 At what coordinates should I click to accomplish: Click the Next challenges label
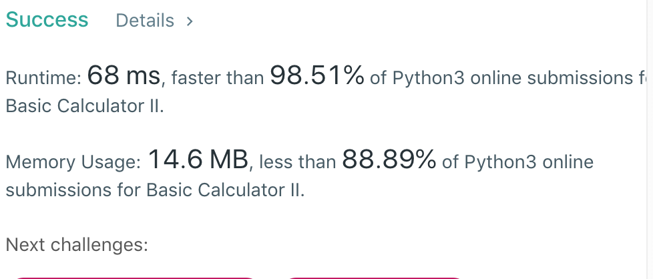click(76, 245)
